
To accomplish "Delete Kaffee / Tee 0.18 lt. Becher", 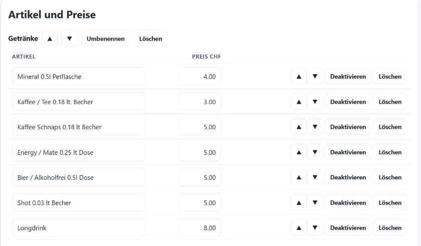I will tap(390, 102).
